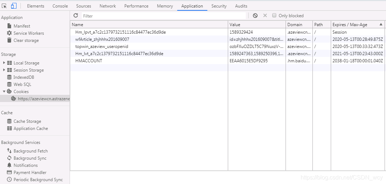This screenshot has height=184, width=386.
Task: Click the value EEAA6015E5DF9295
Action: [249, 61]
